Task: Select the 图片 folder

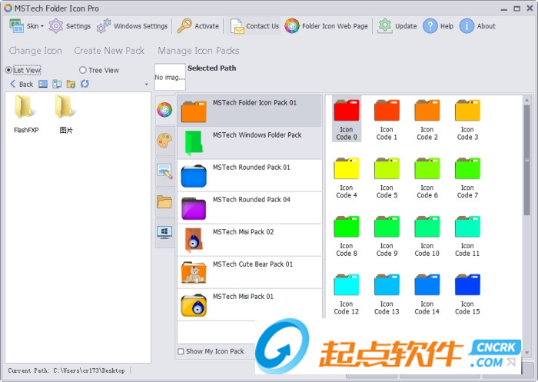Action: click(66, 115)
